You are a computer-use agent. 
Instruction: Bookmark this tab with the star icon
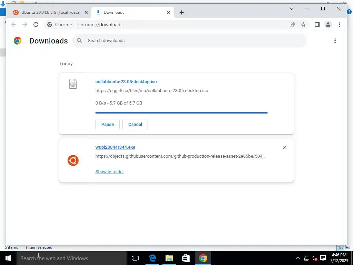[x=303, y=24]
